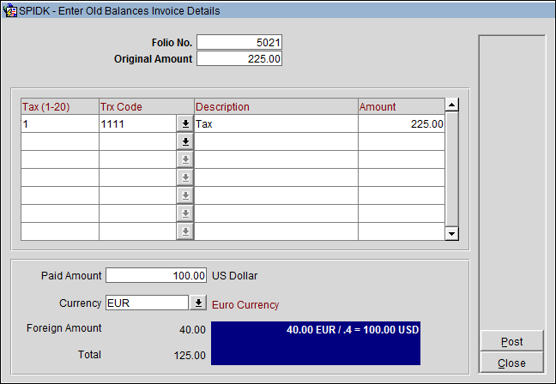Viewport: 556px width, 384px height.
Task: Click Trx Code cell containing 1111
Action: click(137, 123)
